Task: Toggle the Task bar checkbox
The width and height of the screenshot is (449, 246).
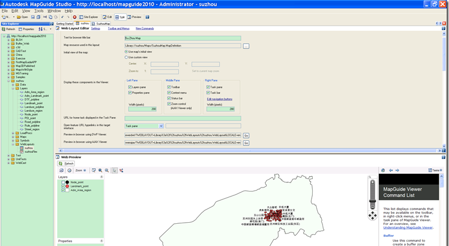Action: click(208, 93)
